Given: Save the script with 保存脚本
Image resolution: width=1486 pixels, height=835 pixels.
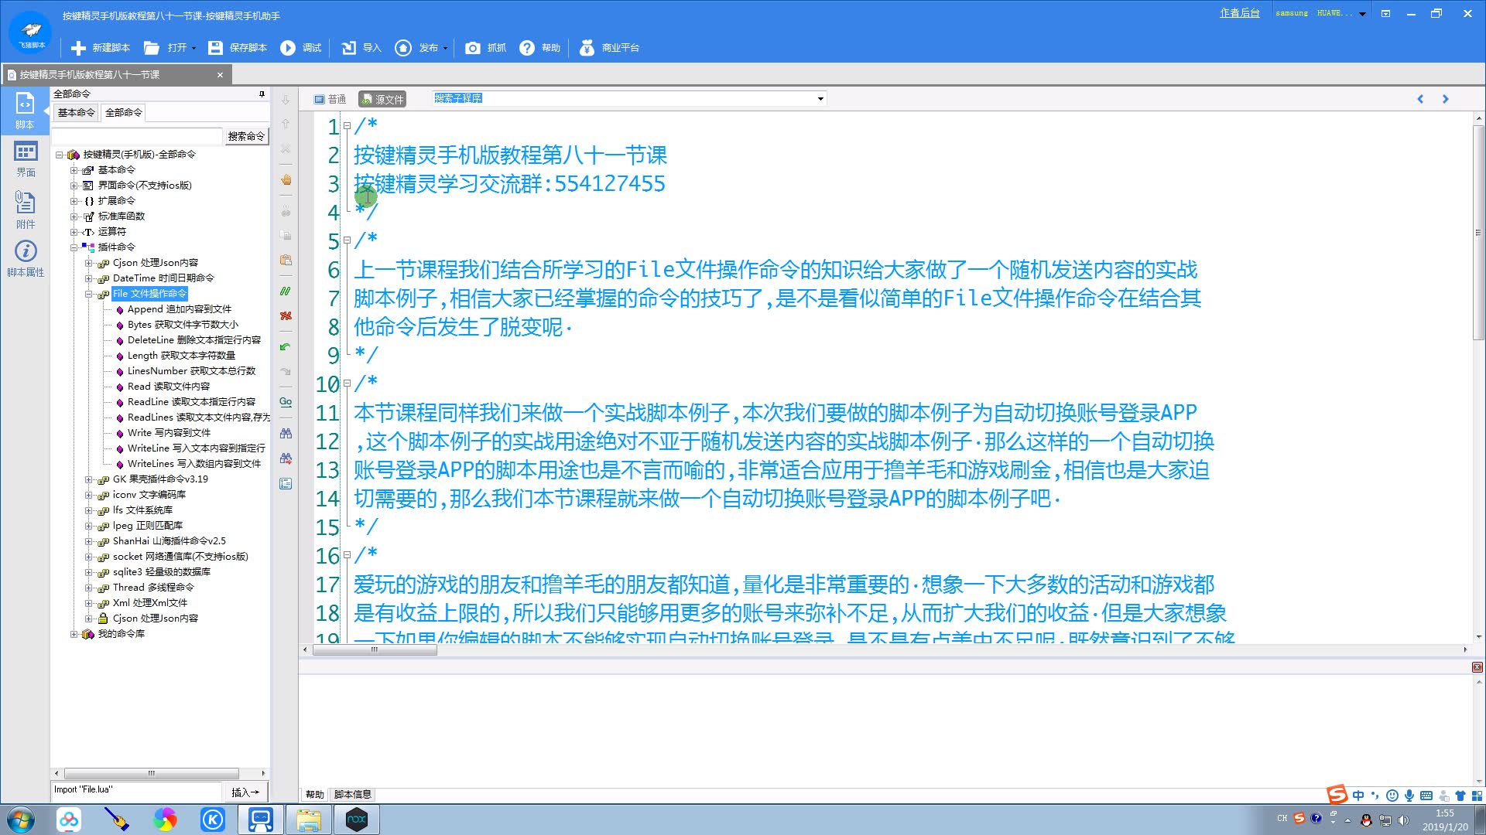Looking at the screenshot, I should click(x=238, y=48).
